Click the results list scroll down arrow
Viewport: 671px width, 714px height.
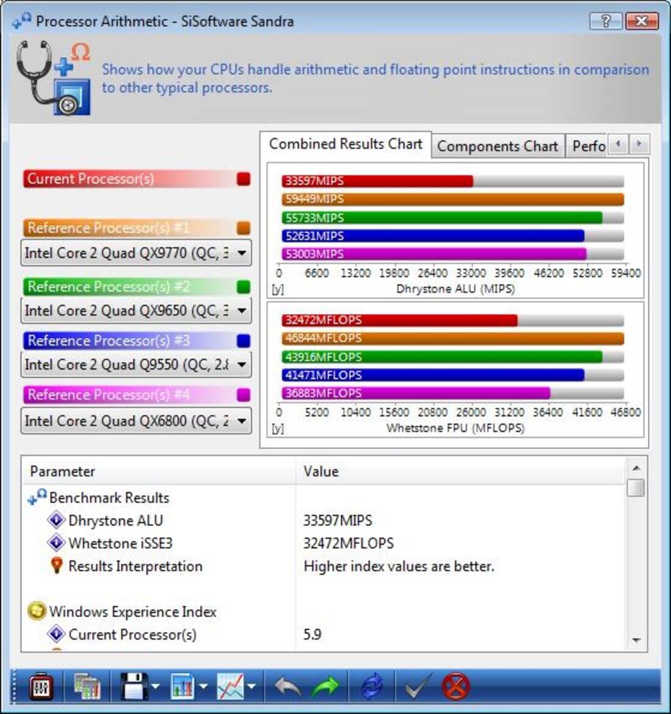point(636,640)
